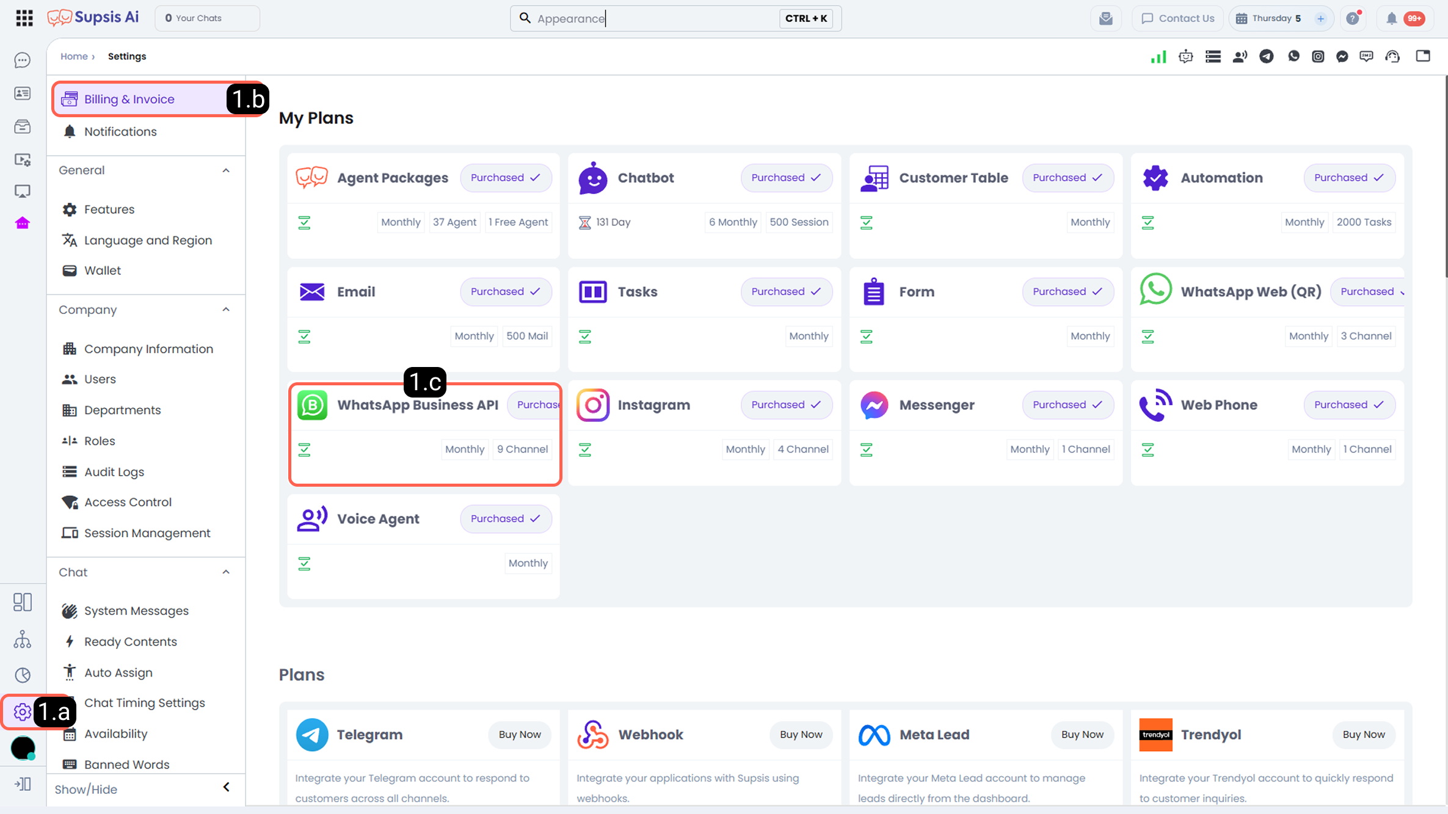Click the voice agent icon in the breadcrumb bar

tap(1240, 57)
